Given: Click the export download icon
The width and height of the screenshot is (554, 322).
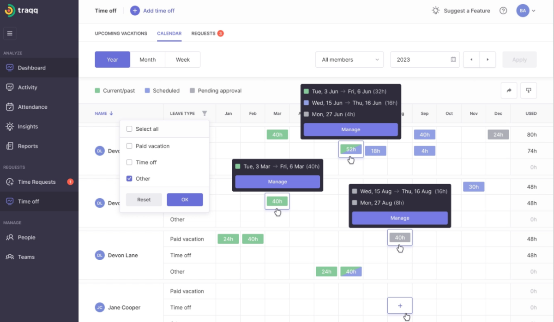Looking at the screenshot, I should click(529, 91).
